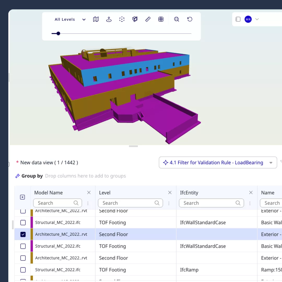Select the focus selection tool icon

click(122, 19)
